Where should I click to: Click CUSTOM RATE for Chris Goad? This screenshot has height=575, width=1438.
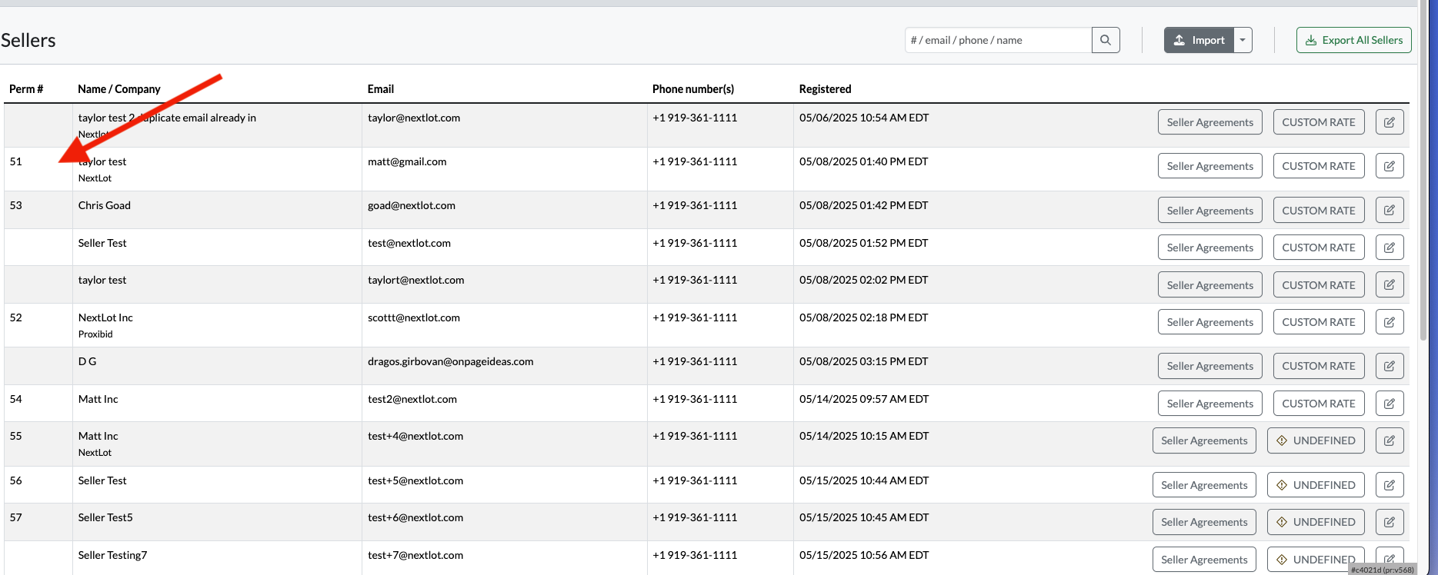pos(1319,210)
